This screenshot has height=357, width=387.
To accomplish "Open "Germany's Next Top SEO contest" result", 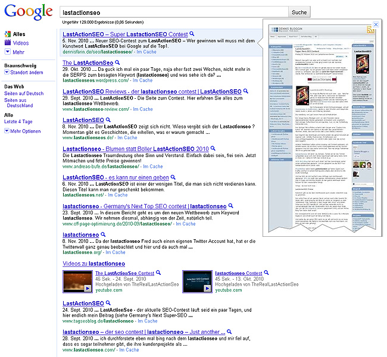I will (145, 206).
